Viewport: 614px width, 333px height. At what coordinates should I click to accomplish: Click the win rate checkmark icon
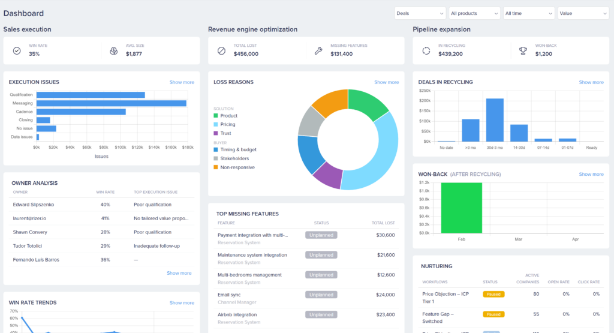[x=17, y=51]
